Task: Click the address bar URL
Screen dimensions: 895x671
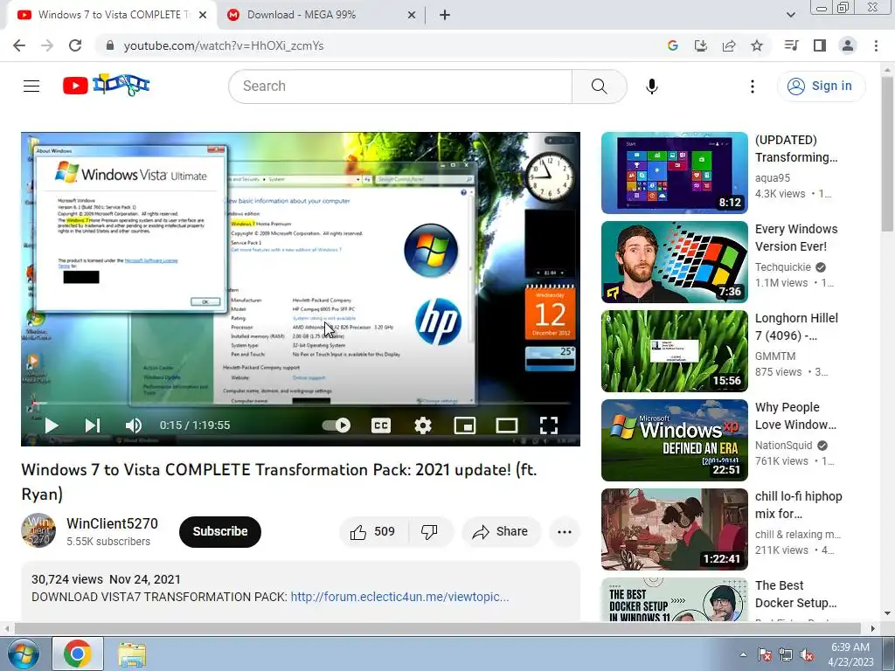Action: click(x=224, y=45)
